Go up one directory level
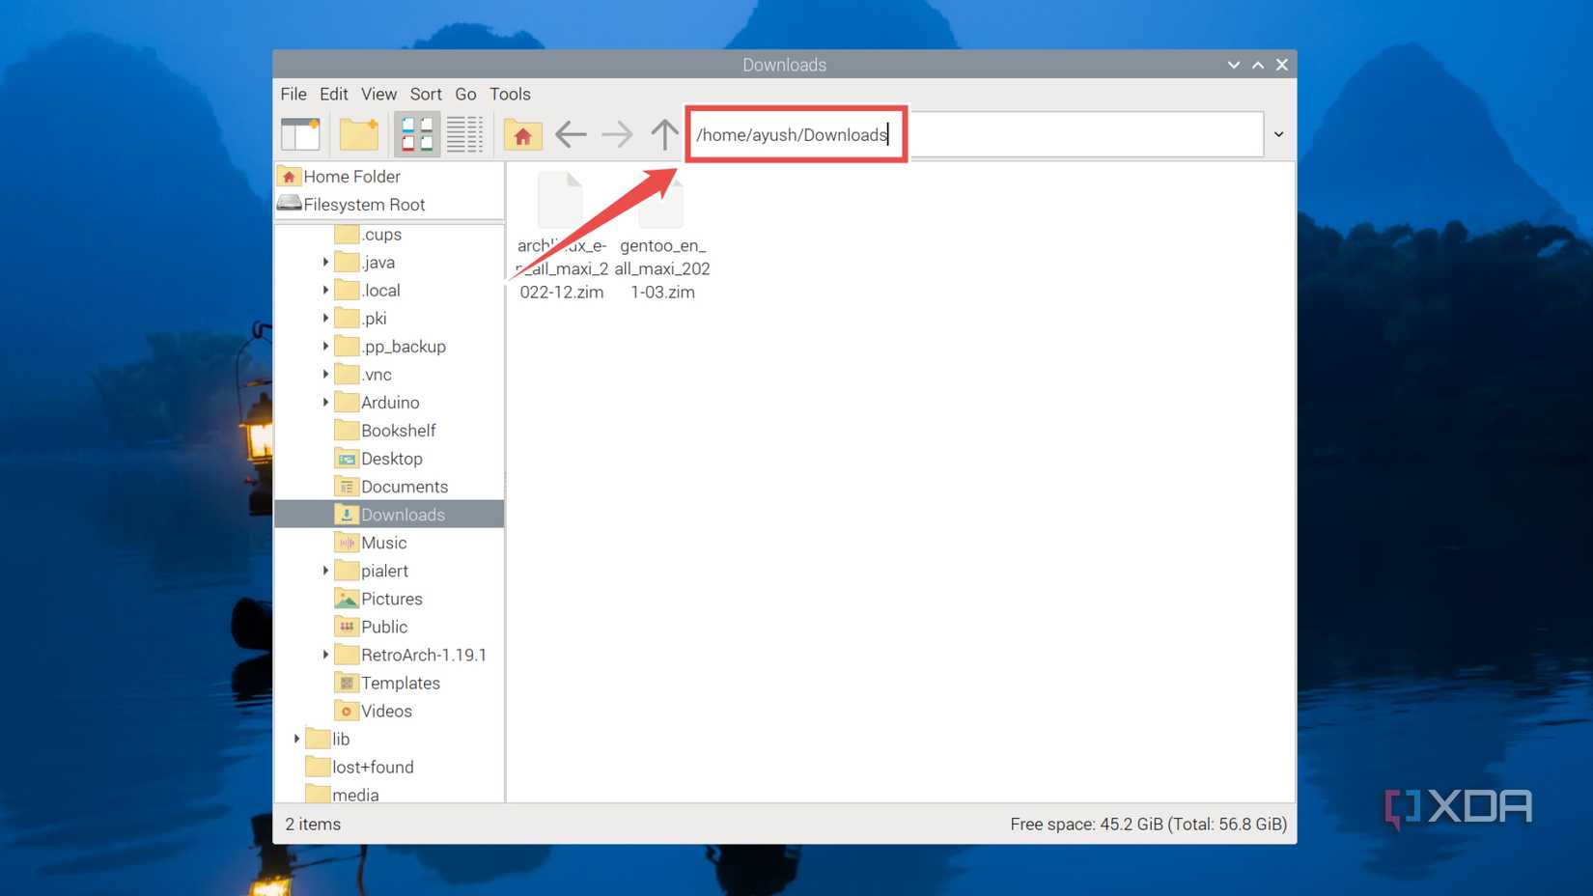 point(664,134)
